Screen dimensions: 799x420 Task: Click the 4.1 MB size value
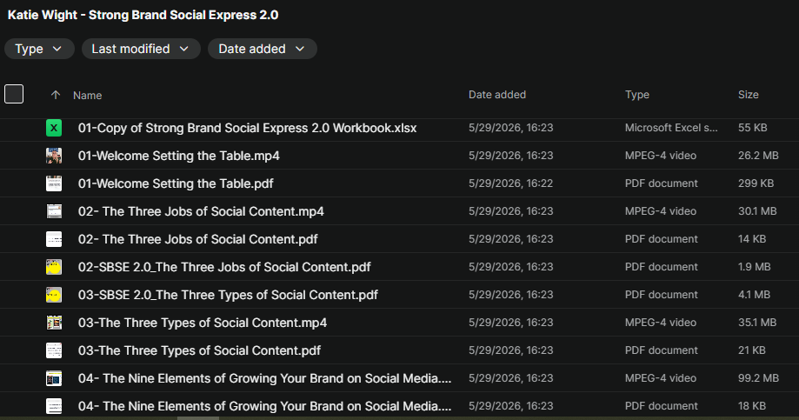tap(754, 294)
